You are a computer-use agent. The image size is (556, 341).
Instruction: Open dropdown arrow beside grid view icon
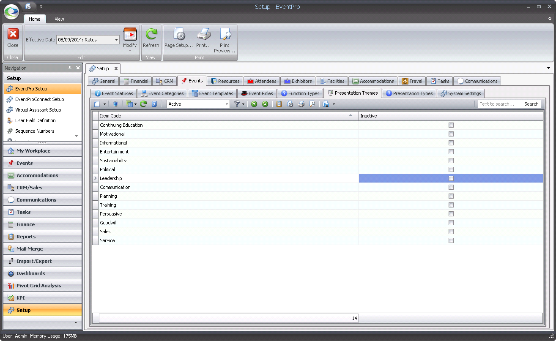coord(136,104)
